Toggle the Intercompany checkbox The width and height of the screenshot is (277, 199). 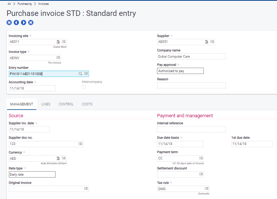pyautogui.click(x=84, y=87)
